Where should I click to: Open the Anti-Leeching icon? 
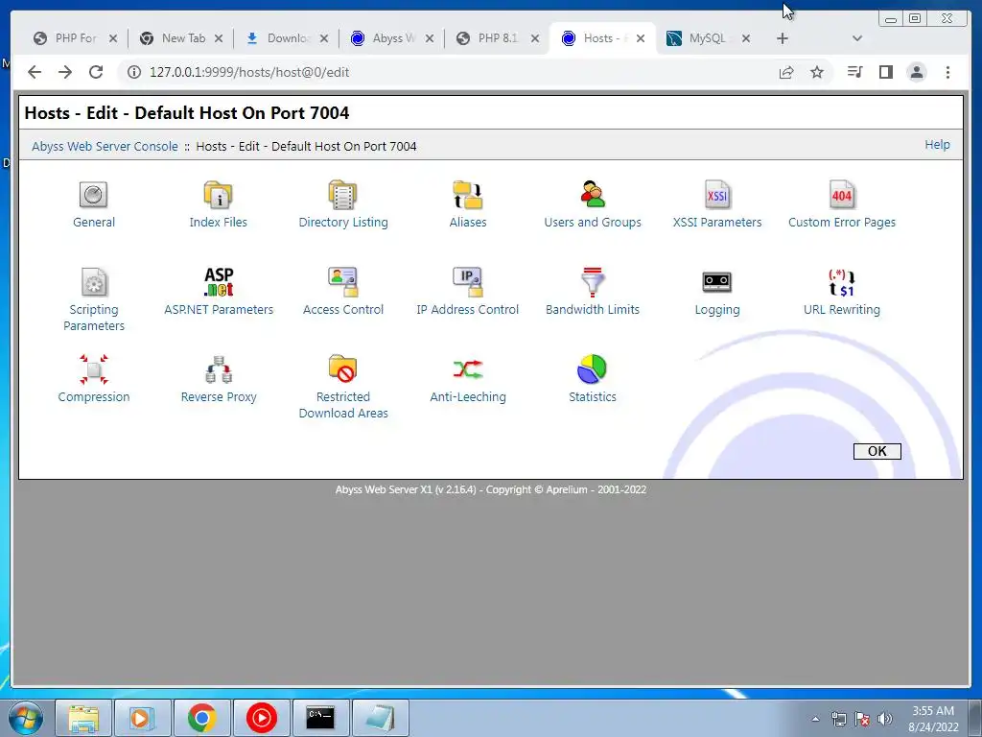[468, 369]
